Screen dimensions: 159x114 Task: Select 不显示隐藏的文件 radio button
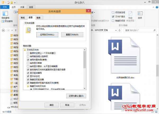coord(31,89)
